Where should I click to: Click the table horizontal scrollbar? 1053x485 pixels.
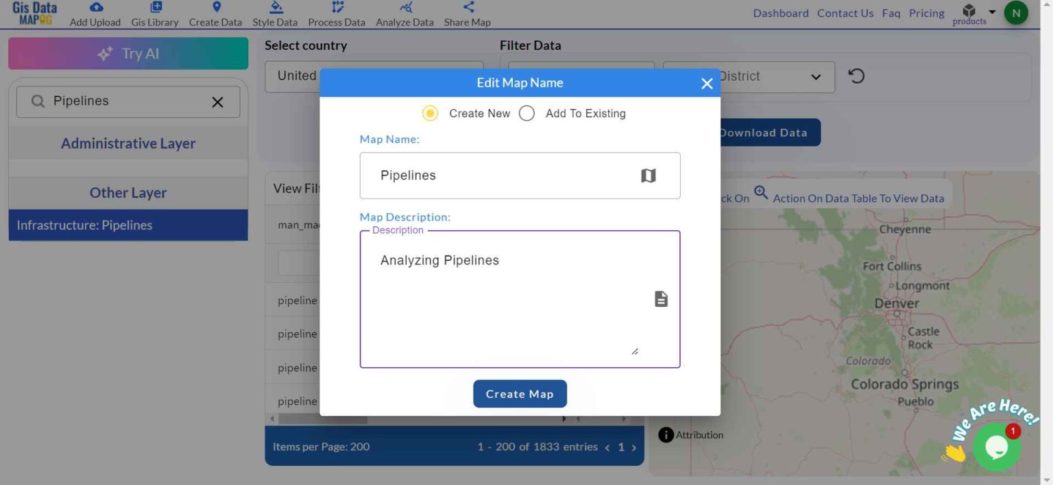pos(322,419)
